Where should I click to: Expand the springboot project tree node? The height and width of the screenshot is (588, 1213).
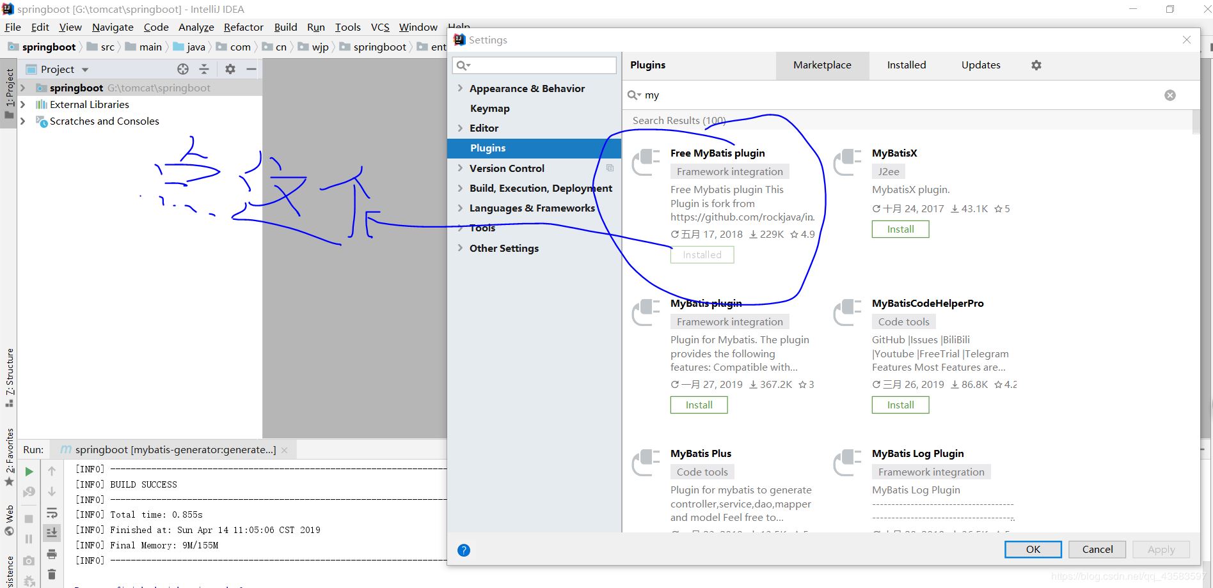pyautogui.click(x=23, y=88)
